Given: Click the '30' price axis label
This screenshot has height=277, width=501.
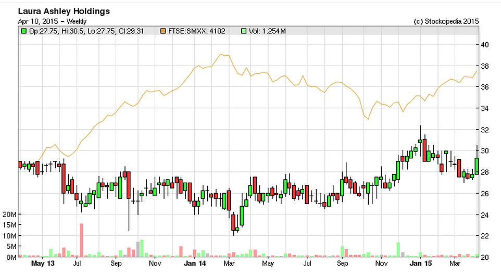Looking at the screenshot, I should (485, 151).
